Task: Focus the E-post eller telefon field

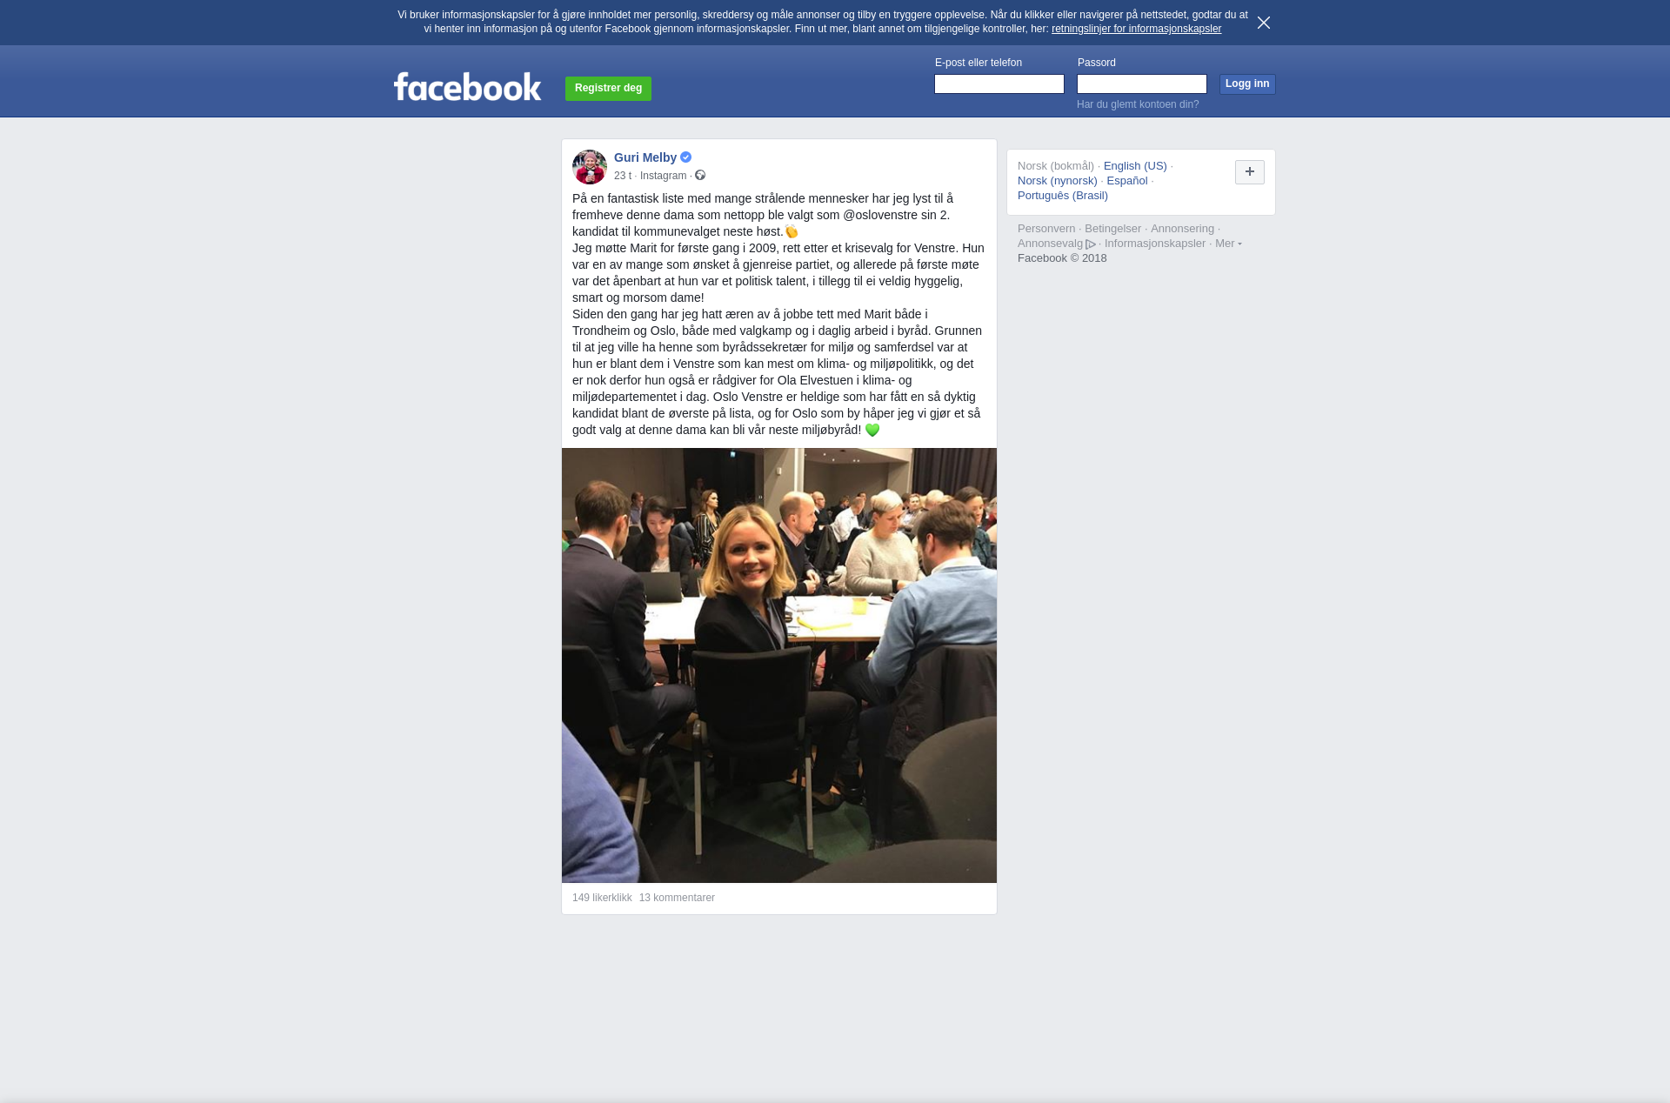Action: pos(999,84)
